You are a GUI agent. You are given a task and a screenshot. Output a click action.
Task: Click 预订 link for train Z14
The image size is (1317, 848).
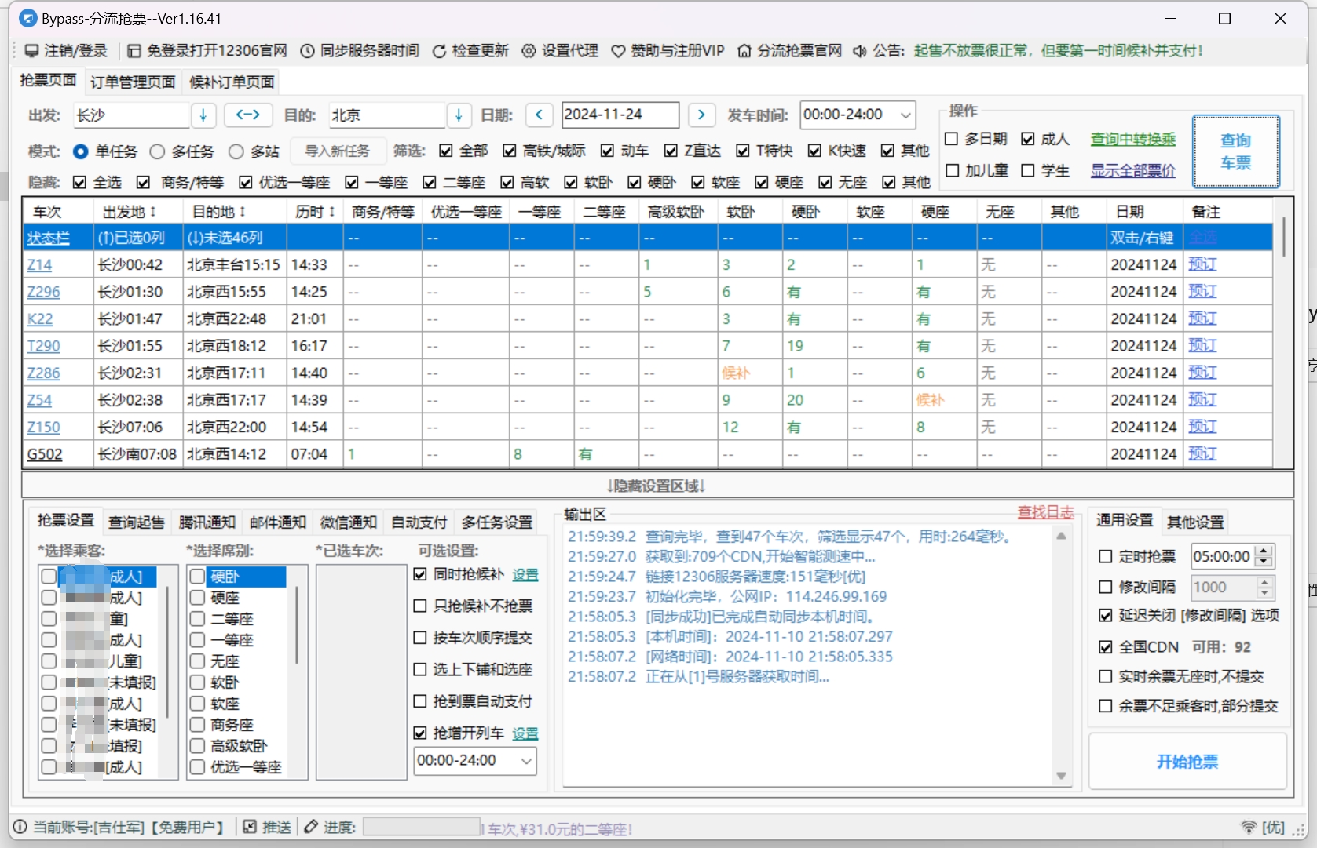pyautogui.click(x=1202, y=264)
